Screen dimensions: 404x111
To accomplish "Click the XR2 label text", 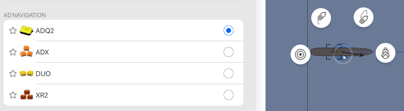I will click(42, 95).
